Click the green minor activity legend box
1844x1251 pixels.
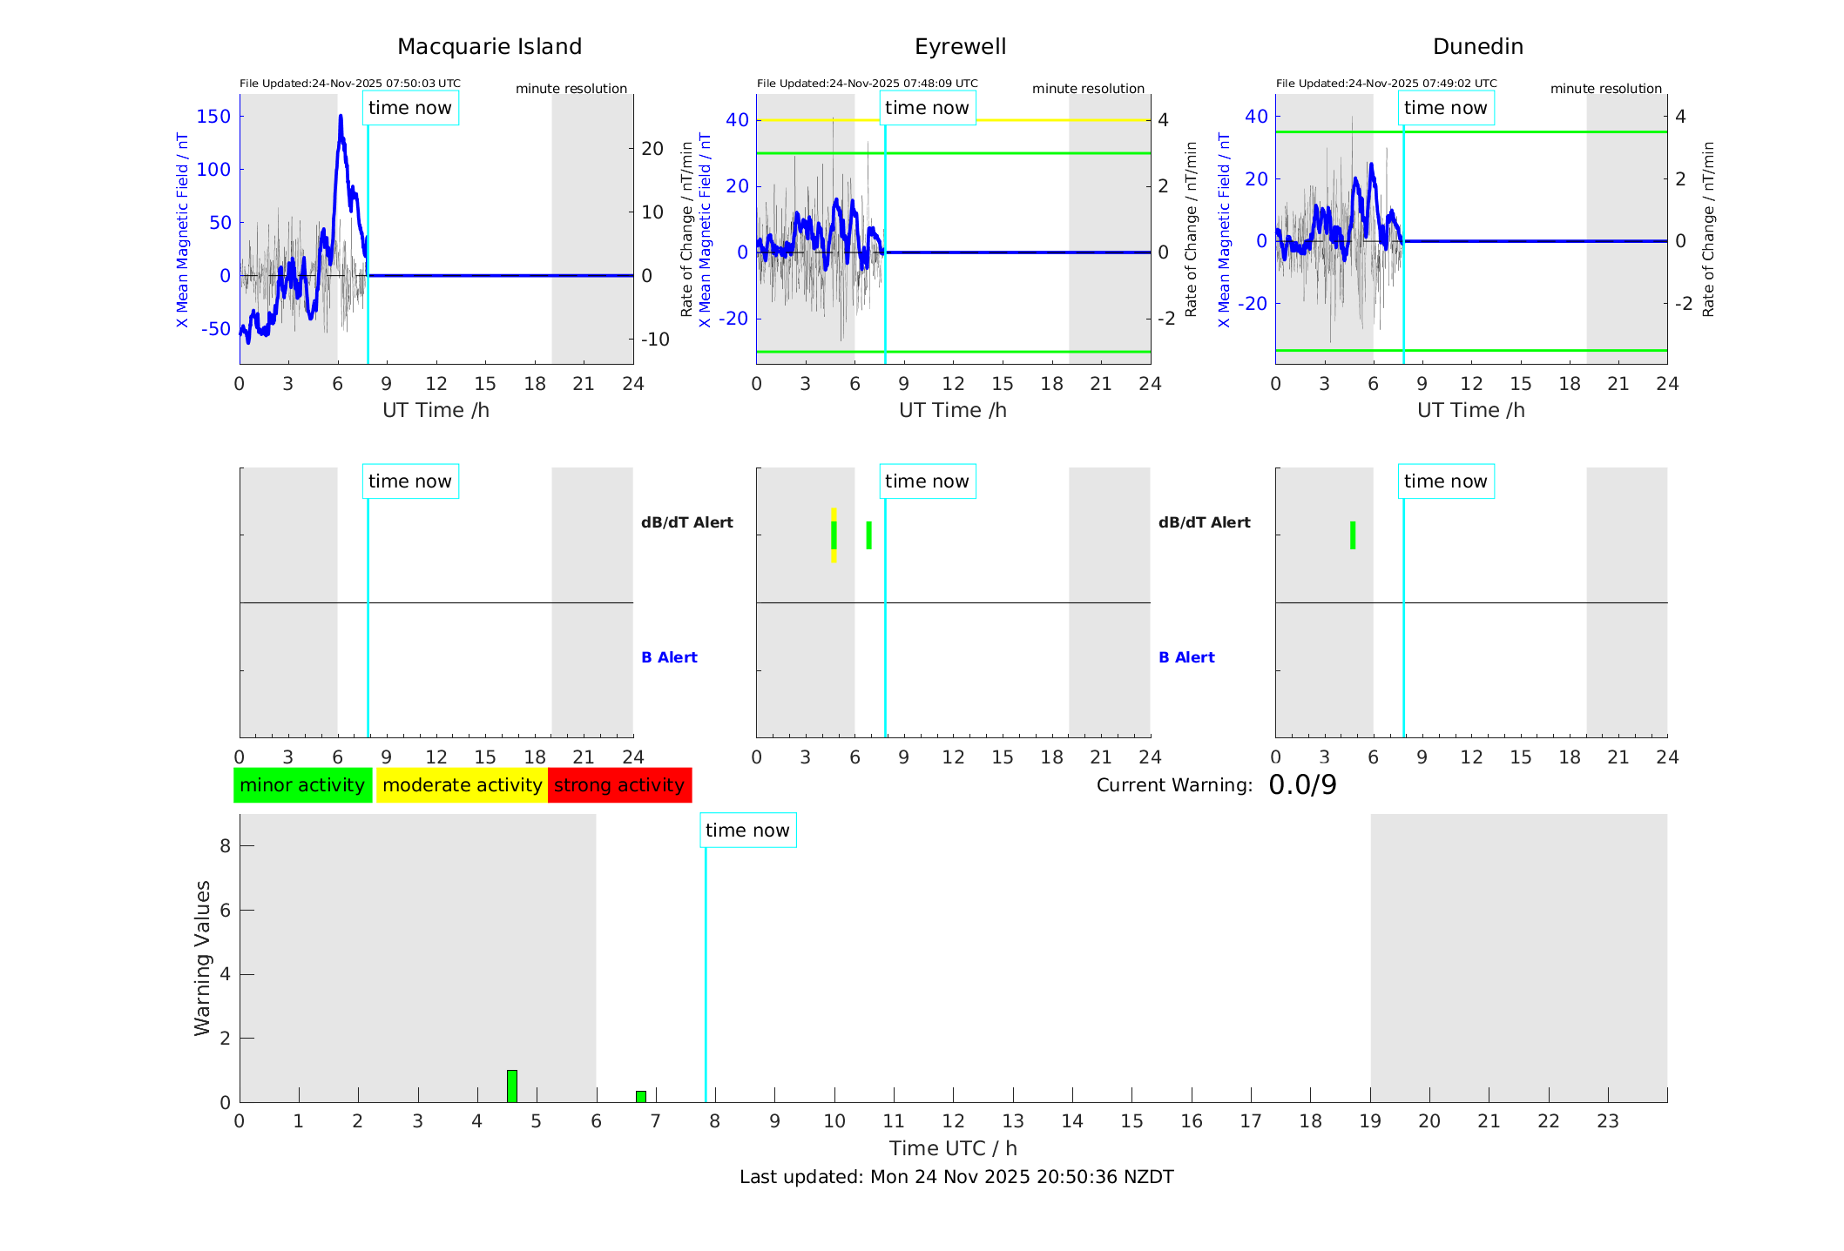pos(302,785)
